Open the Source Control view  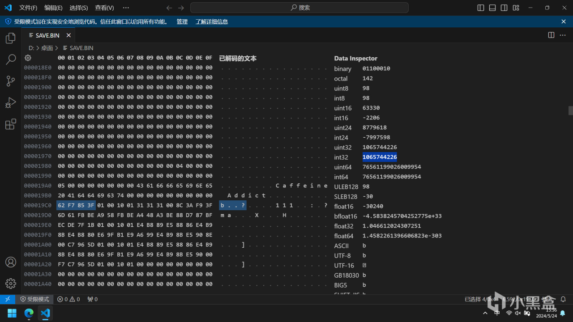[x=11, y=81]
